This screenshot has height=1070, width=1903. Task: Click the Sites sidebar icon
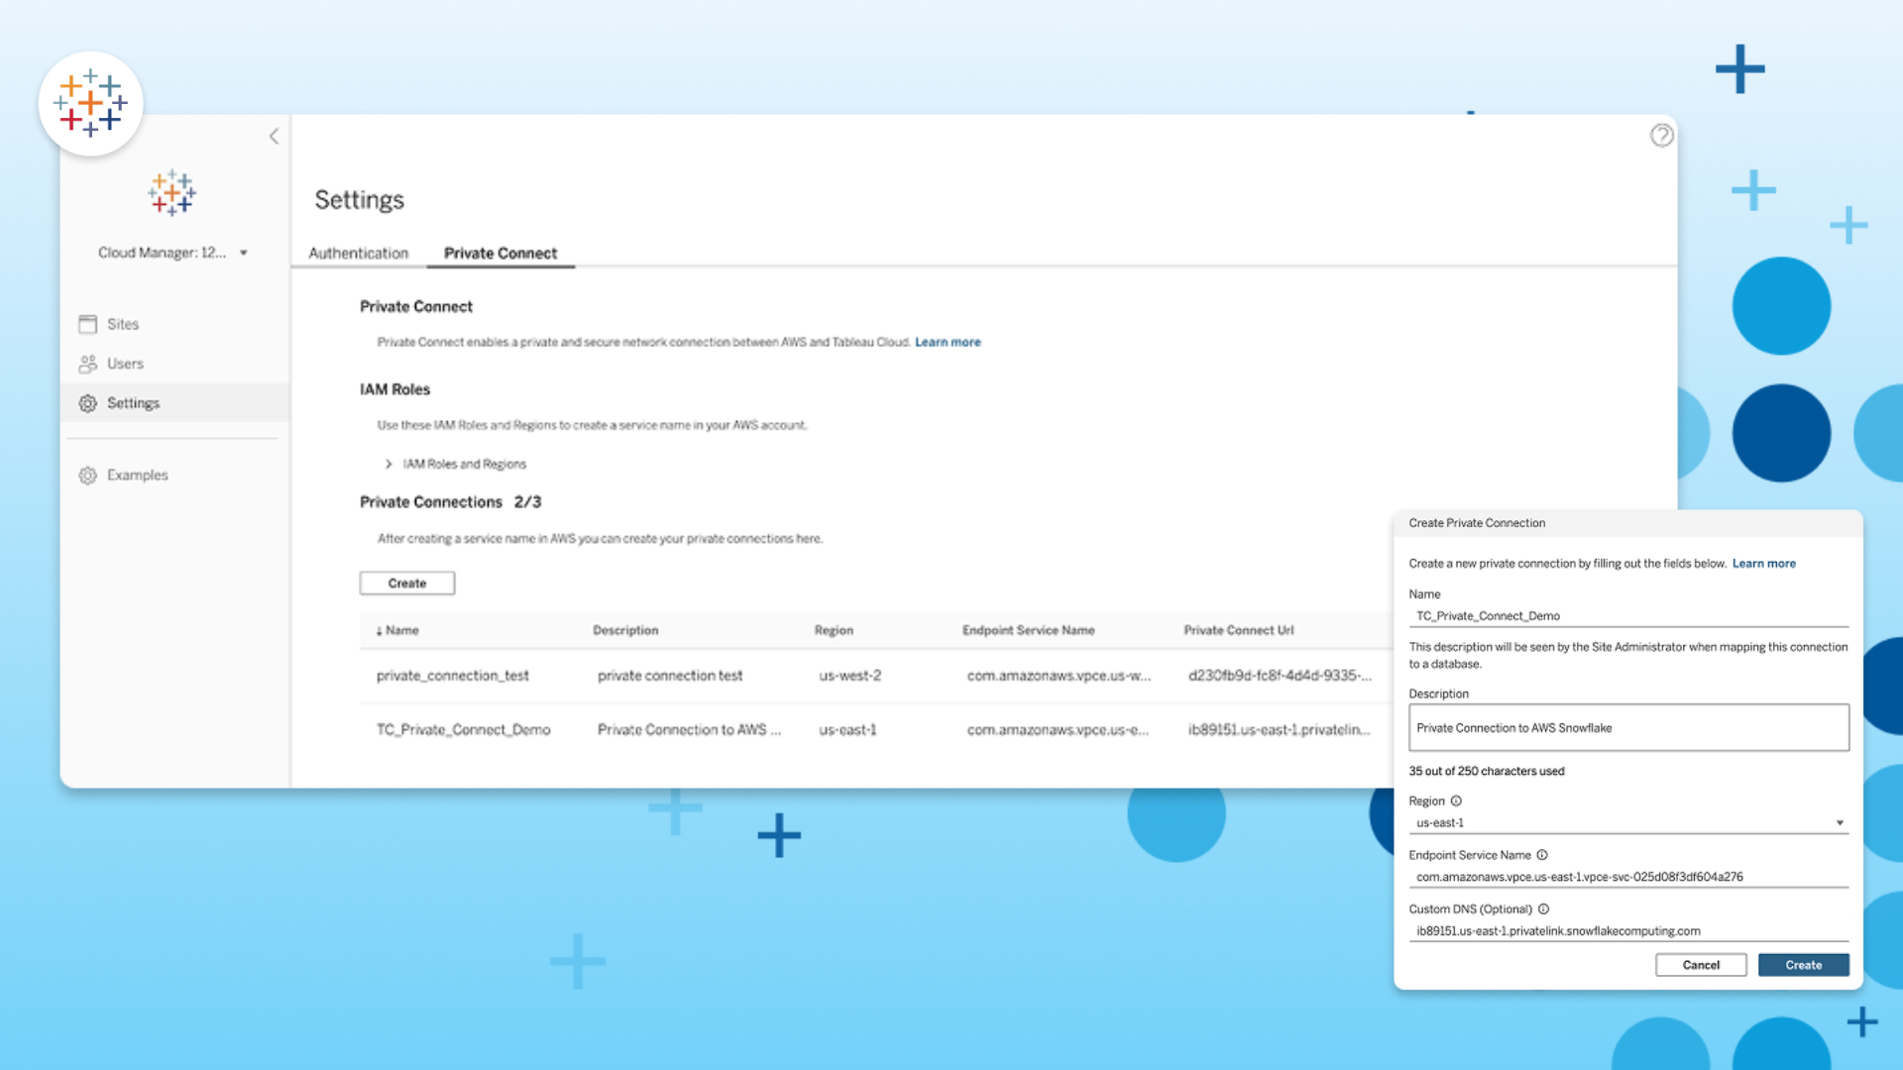(88, 324)
